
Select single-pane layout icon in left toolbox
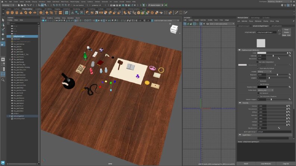(3, 60)
